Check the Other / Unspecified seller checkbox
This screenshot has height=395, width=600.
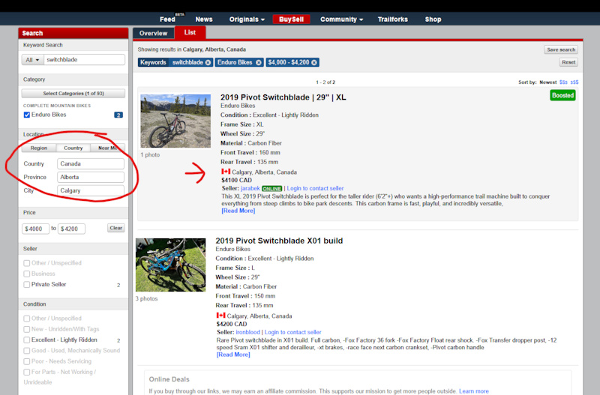click(27, 263)
